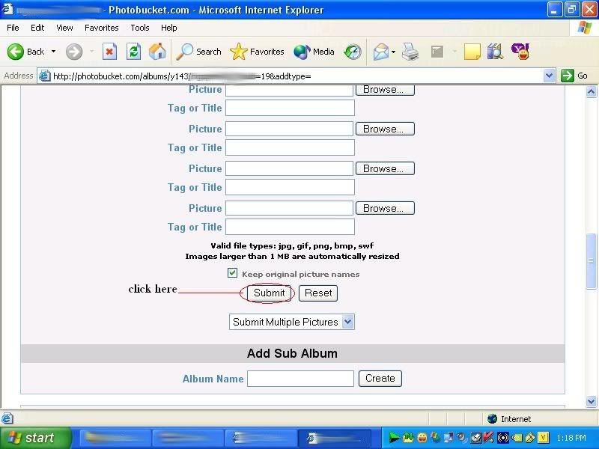The width and height of the screenshot is (599, 449).
Task: Open the Edit menu
Action: click(x=37, y=28)
